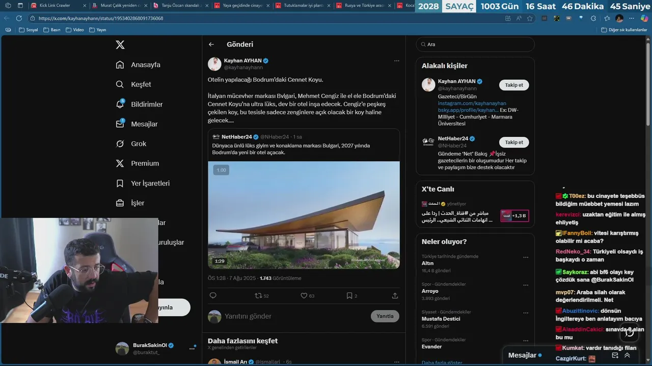Open Mesajlar in left sidebar
Screen dimensions: 652x366
point(137,124)
